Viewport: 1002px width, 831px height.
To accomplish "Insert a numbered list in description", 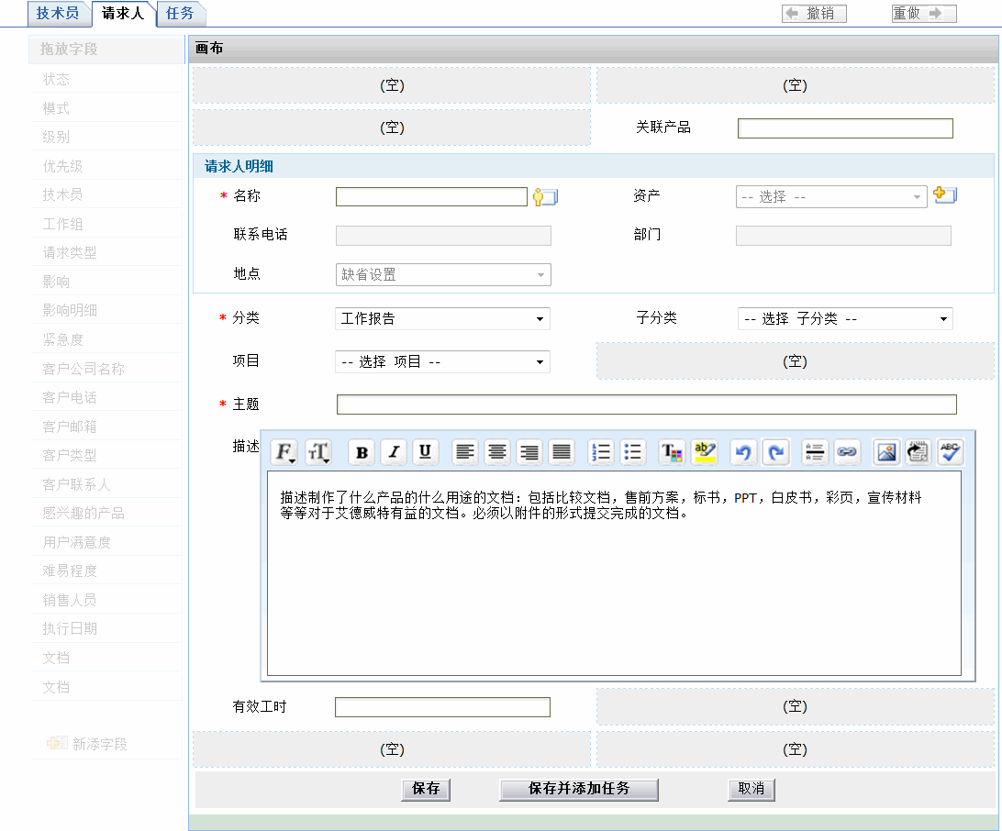I will click(601, 452).
